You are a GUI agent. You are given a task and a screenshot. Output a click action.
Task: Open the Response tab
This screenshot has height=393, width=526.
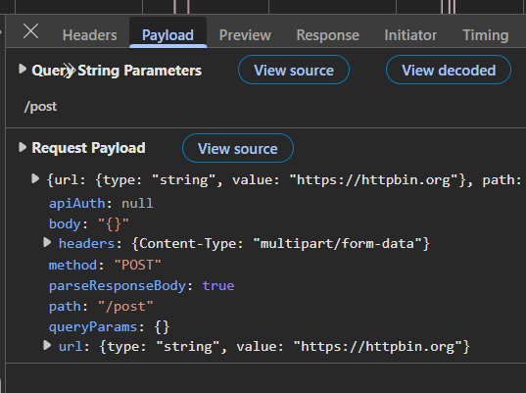click(328, 35)
